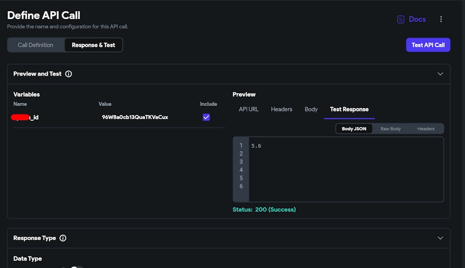This screenshot has height=268, width=465.
Task: Click the variable value input field
Action: pyautogui.click(x=135, y=117)
